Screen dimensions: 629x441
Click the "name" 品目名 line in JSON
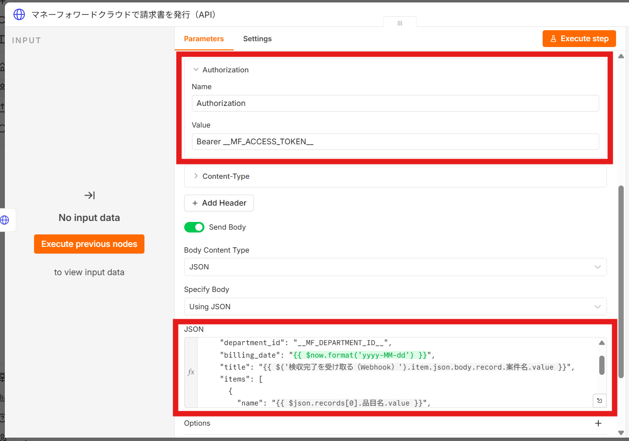coord(334,403)
